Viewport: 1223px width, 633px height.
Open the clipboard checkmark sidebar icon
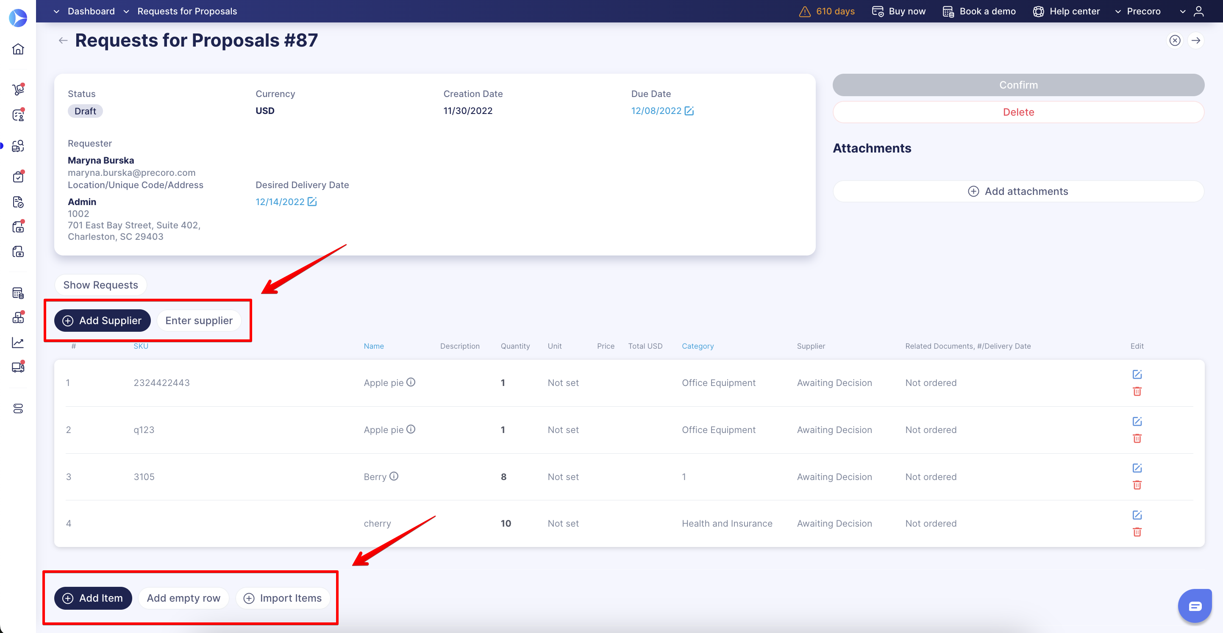point(18,177)
